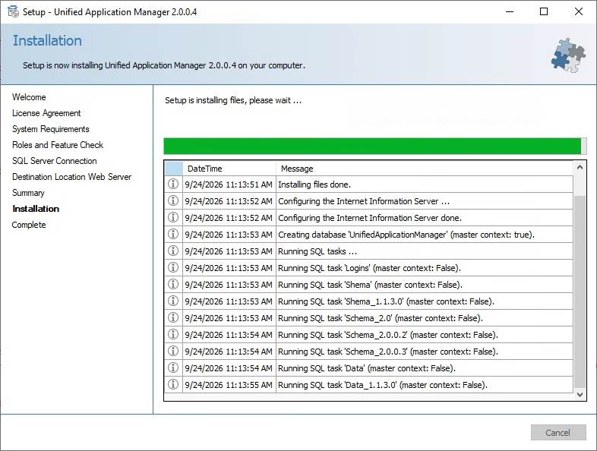Click the 'Setup is now installing Unified Application Manager' subtitle
Screen dimensions: 597x451
point(164,65)
